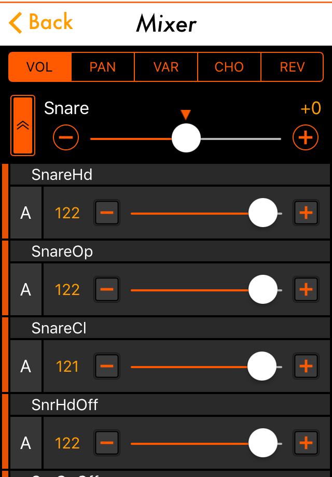Click the orange triangle marker above the Snare fader
332x477 pixels.
(185, 114)
